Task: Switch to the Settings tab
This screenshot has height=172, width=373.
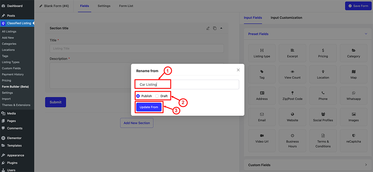Action: click(x=104, y=6)
